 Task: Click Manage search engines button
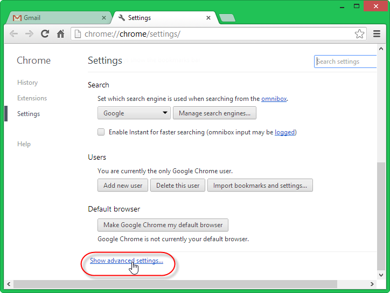pos(214,113)
